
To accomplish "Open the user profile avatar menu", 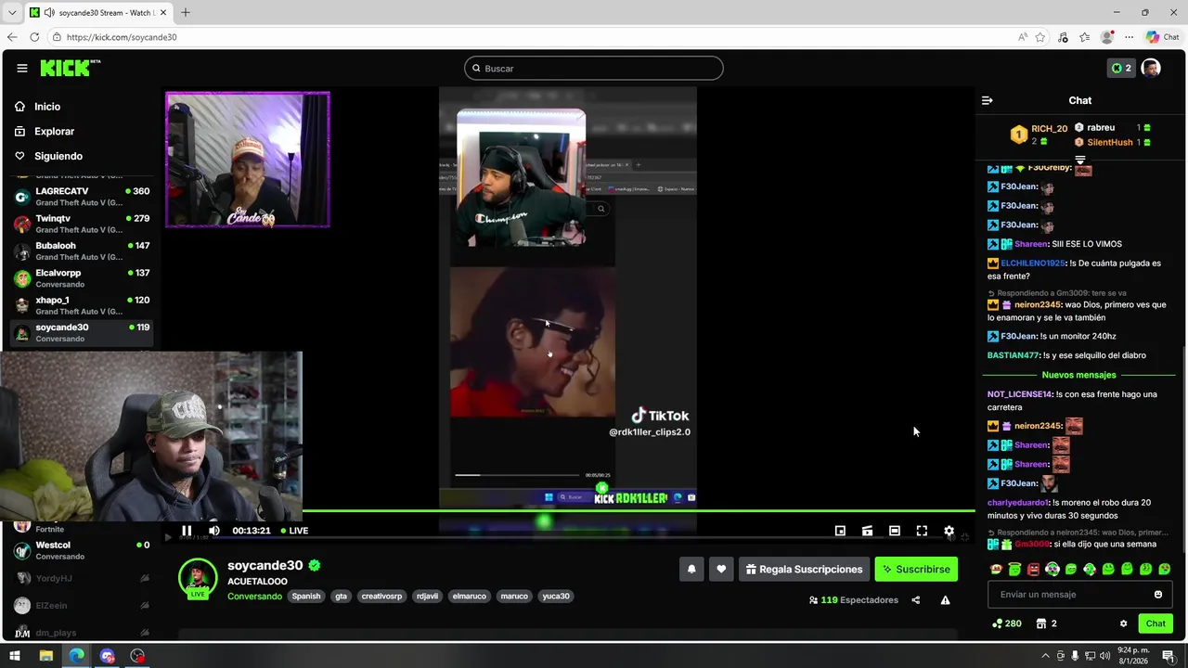I will [x=1151, y=68].
